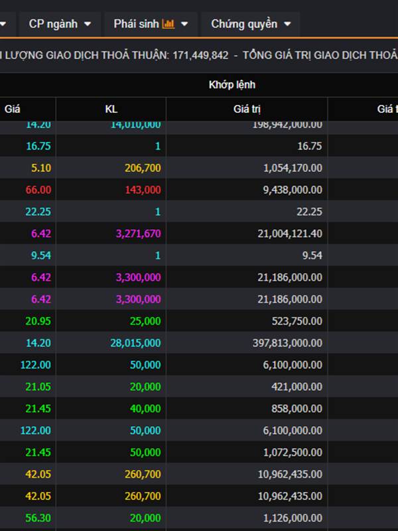Click price 21.45 in the 40,000 row
This screenshot has height=531, width=398.
click(x=38, y=408)
